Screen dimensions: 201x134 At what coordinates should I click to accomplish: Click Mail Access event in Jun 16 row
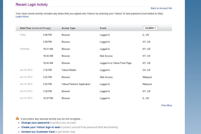click(106, 77)
